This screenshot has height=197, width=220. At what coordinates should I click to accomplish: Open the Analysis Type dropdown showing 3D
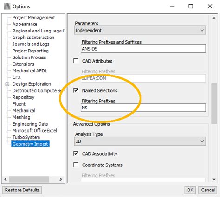140,141
